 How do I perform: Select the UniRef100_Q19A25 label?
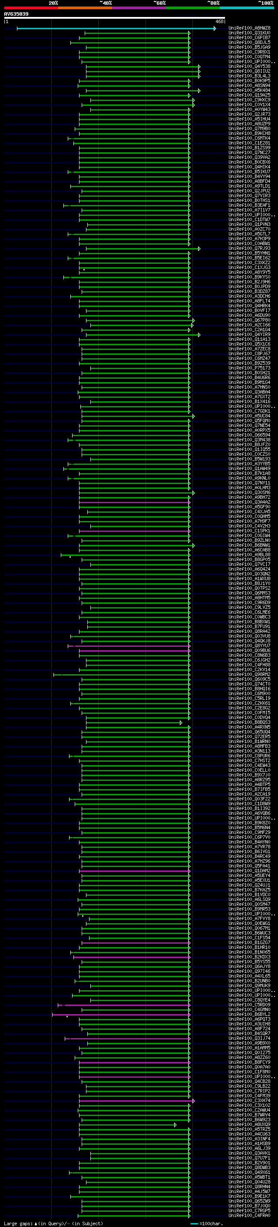pos(249,95)
